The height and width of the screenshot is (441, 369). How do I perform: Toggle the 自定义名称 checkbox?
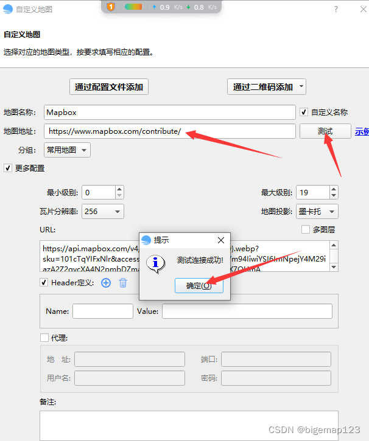pos(303,112)
